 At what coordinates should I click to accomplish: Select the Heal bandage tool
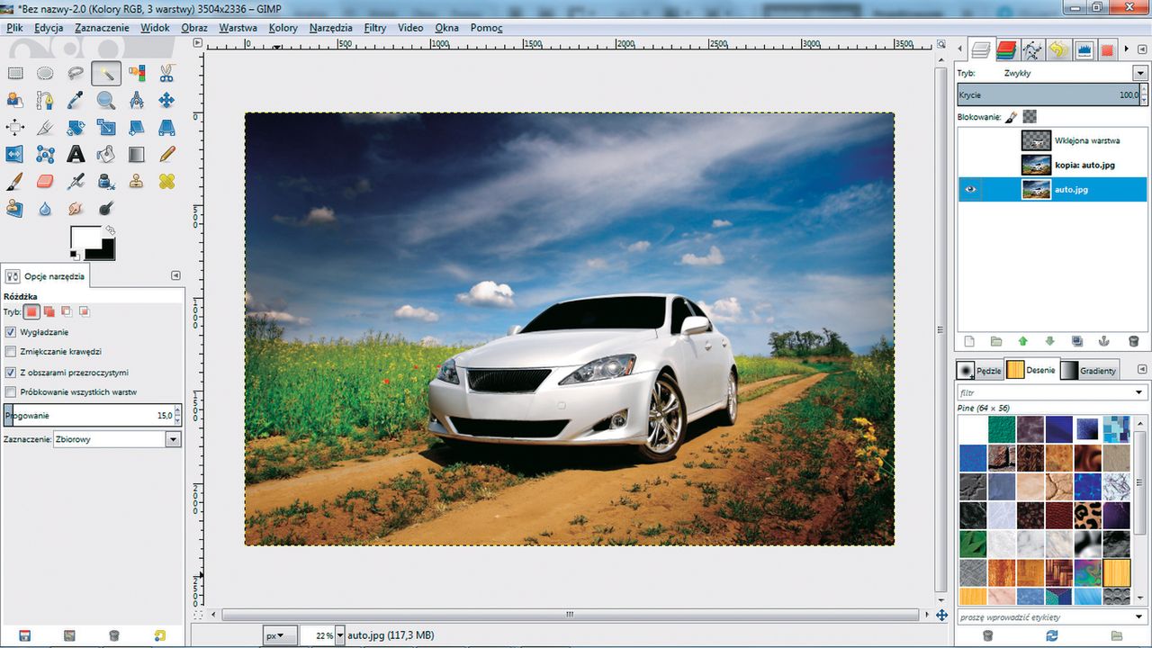[x=166, y=182]
